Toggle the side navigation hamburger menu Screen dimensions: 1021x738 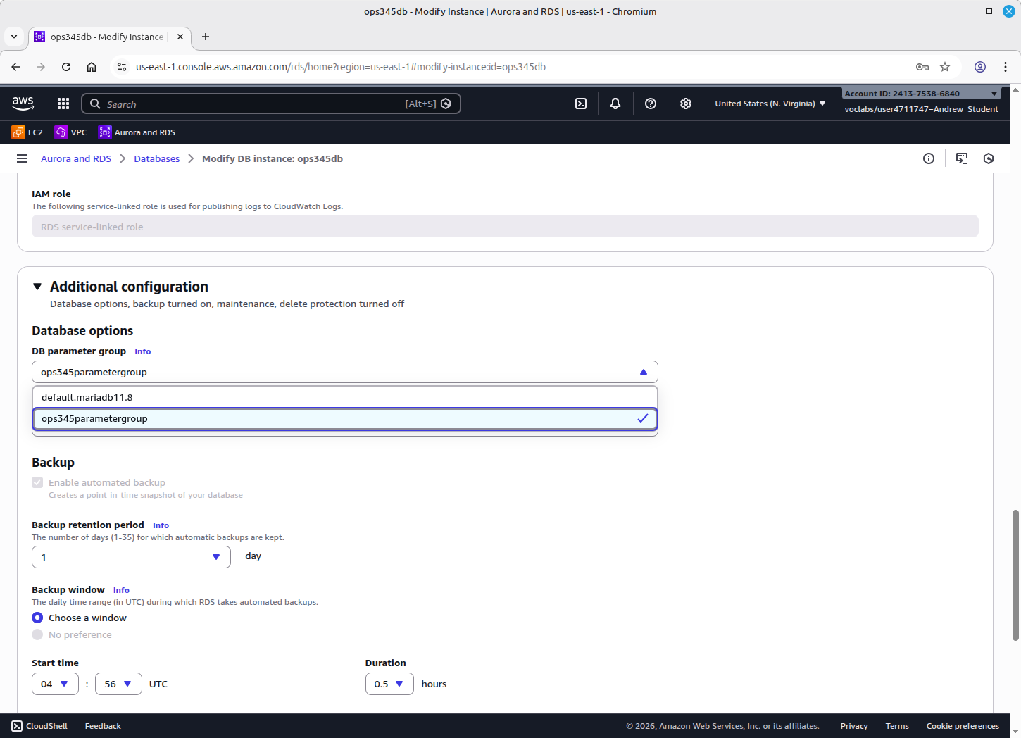tap(22, 158)
